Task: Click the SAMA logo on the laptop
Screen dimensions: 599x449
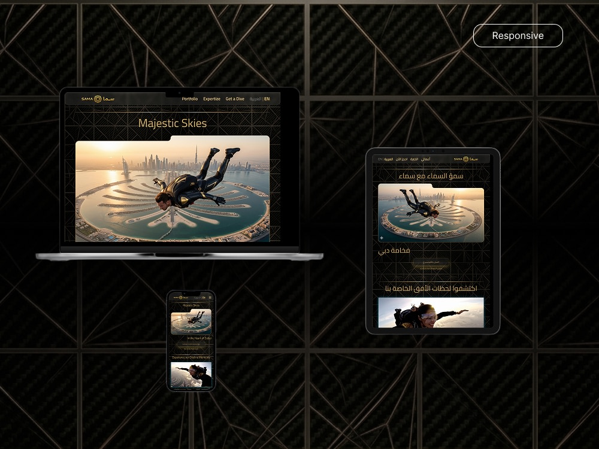Action: point(98,99)
